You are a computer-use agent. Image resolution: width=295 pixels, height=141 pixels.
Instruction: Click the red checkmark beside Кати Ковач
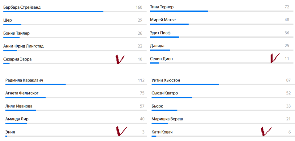pyautogui.click(x=266, y=131)
